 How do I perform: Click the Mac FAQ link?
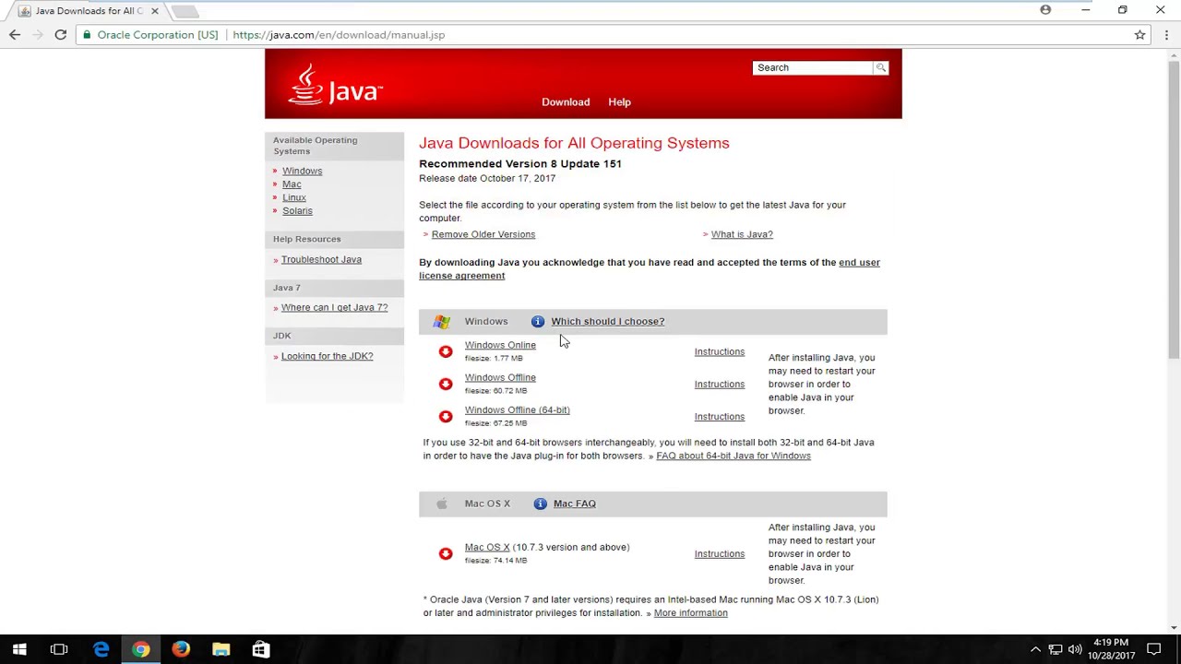(x=575, y=504)
